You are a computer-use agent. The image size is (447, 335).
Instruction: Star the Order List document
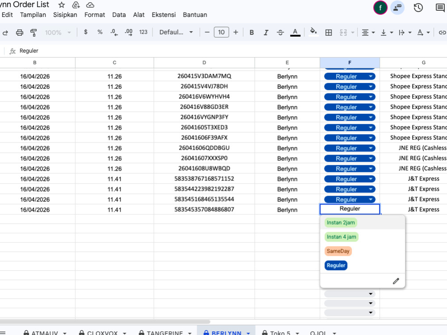point(61,5)
